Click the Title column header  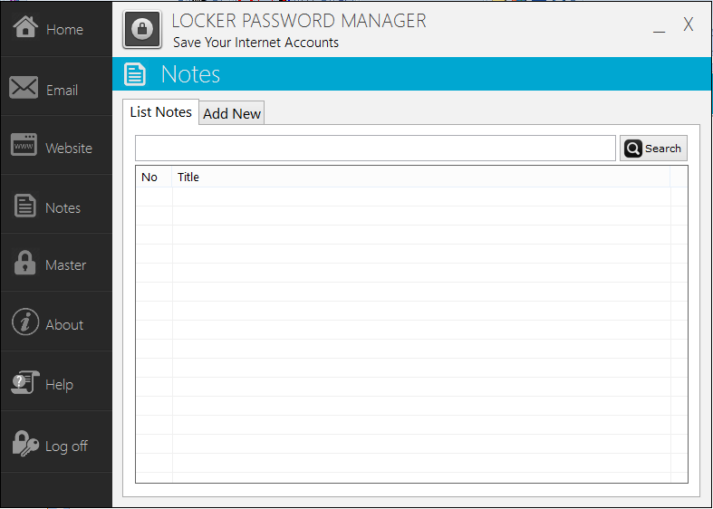188,177
